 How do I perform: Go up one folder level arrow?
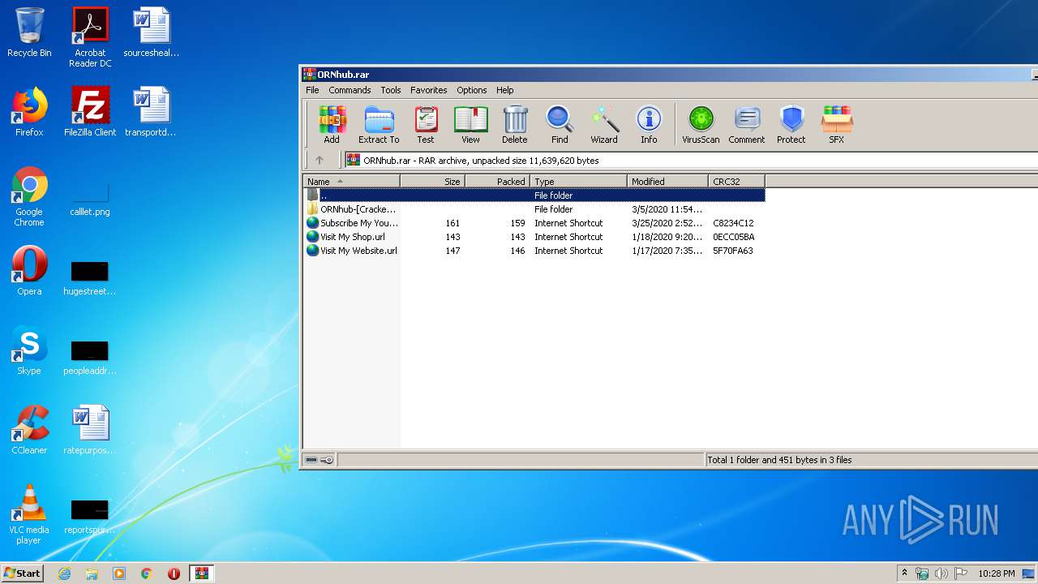click(320, 160)
